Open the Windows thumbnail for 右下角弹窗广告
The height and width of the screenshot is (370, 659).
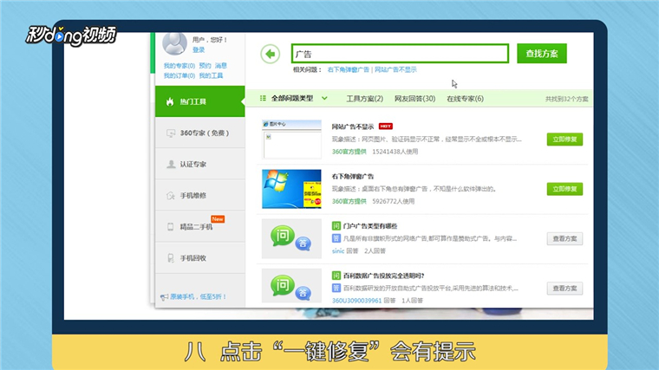pos(291,189)
